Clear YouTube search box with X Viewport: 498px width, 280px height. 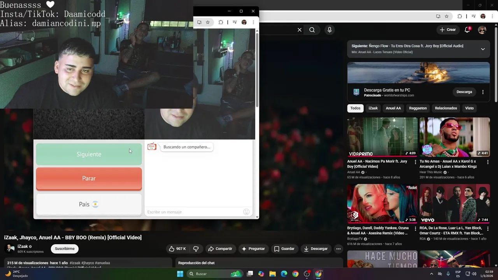tap(300, 30)
